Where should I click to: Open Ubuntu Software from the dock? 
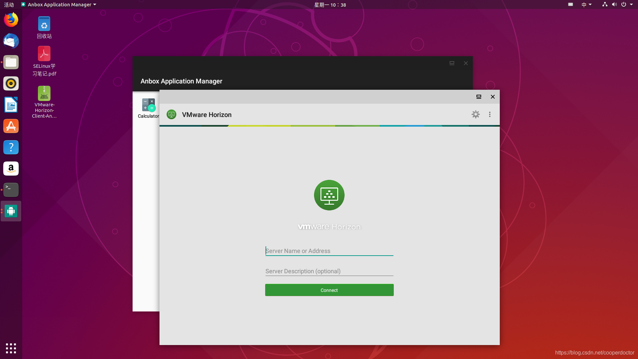tap(11, 126)
